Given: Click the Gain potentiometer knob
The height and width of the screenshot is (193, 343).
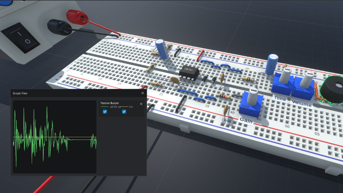Looking at the screenshot, I should pyautogui.click(x=253, y=101).
